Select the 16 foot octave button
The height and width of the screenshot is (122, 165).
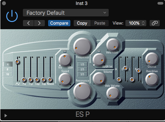8,74
